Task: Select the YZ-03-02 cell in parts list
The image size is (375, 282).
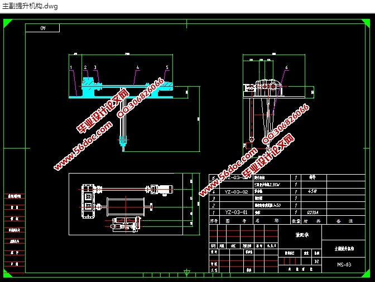Action: tap(237, 191)
